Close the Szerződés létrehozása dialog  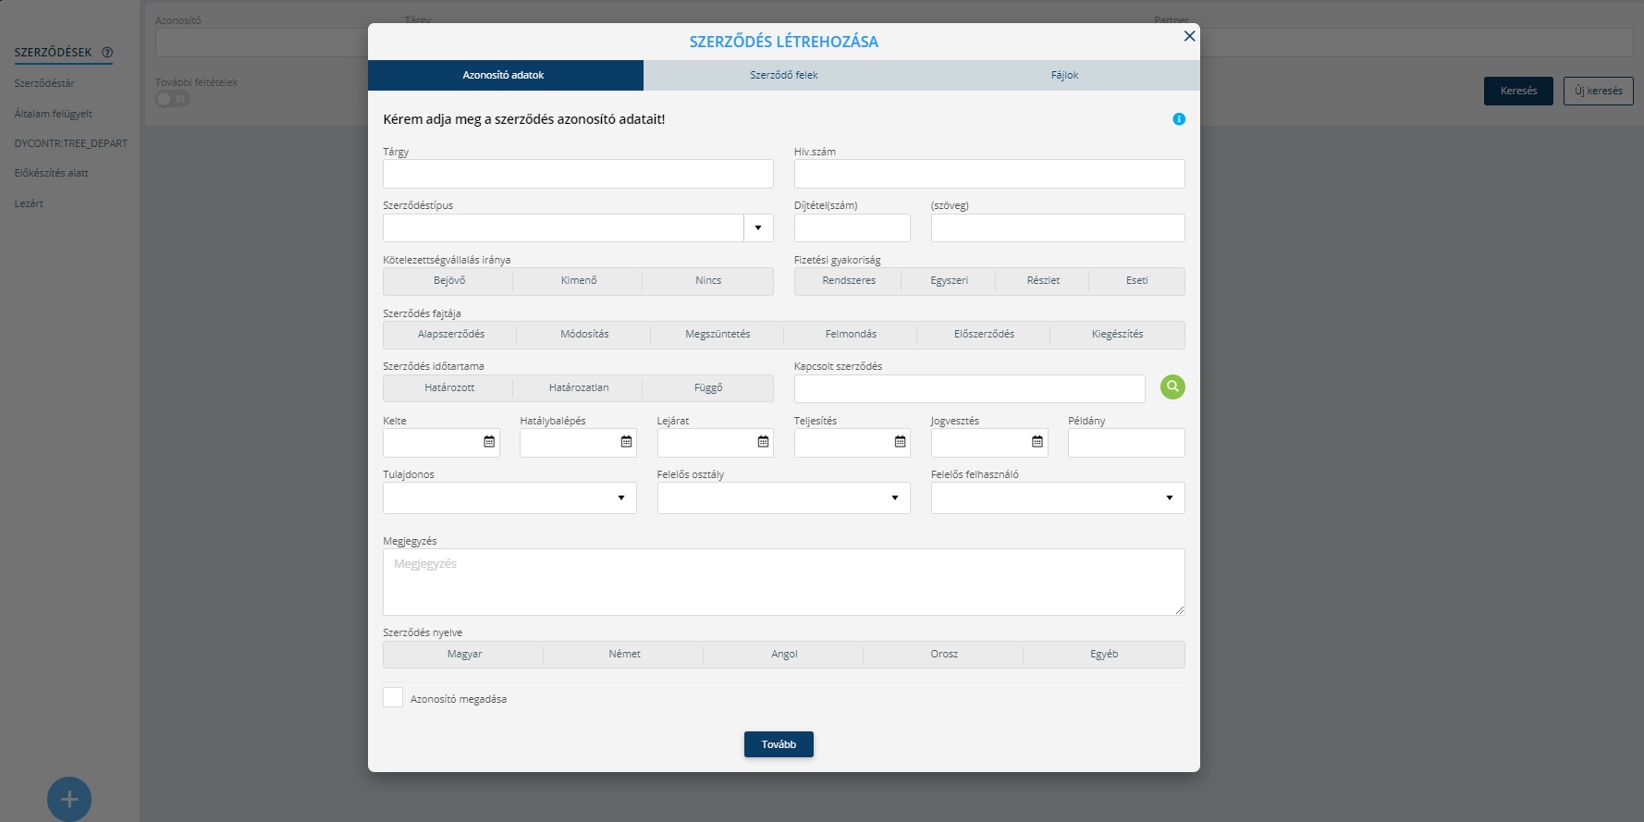tap(1189, 36)
